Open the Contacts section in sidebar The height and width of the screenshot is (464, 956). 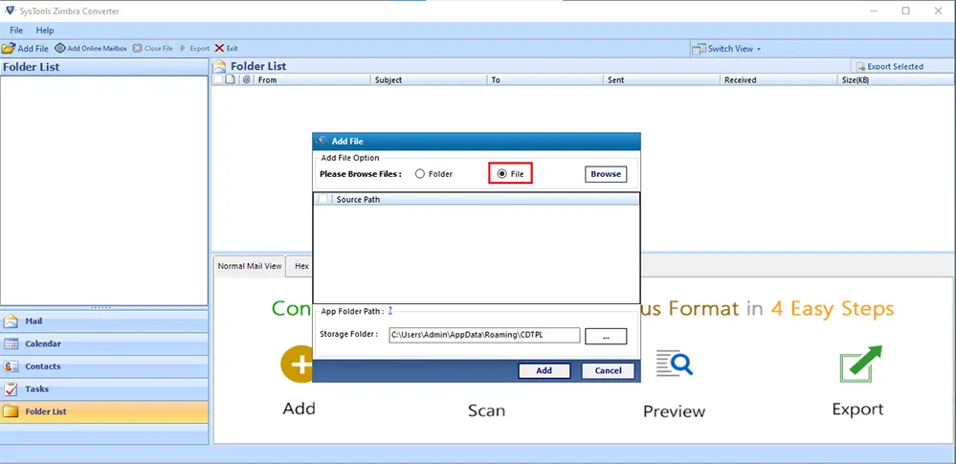coord(104,366)
